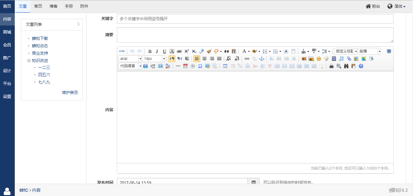Switch to the 单页 tab
Viewport: 413px width, 196px height.
click(38, 6)
